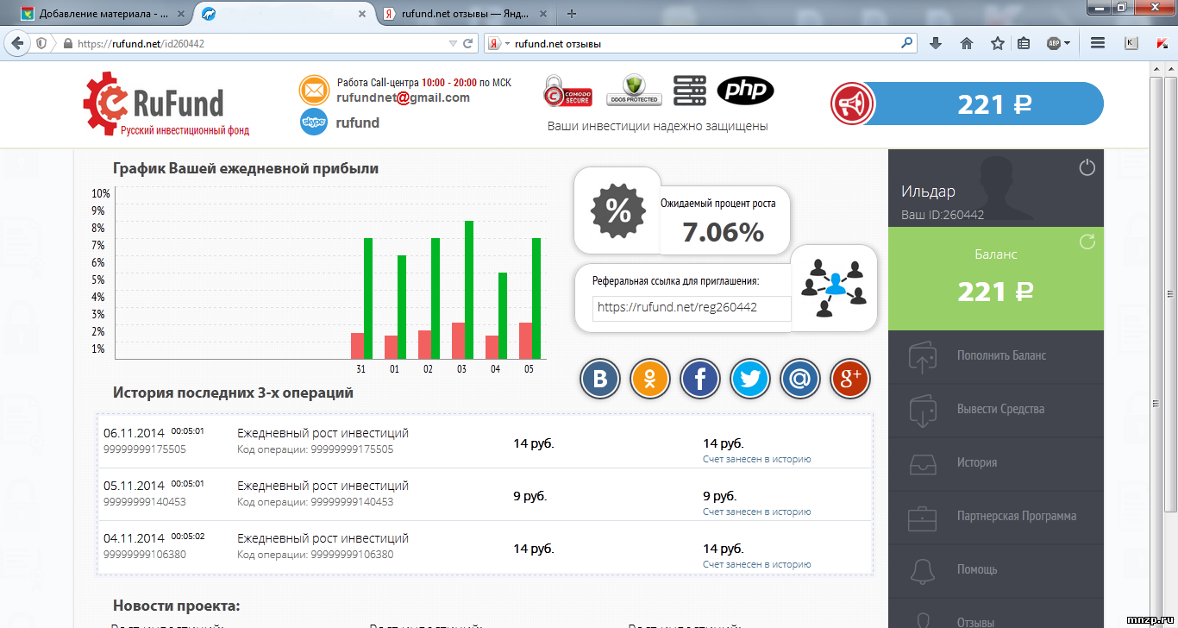The image size is (1178, 628).
Task: Click 'Счет занесен в историю' for 06.11.2014
Action: click(756, 459)
